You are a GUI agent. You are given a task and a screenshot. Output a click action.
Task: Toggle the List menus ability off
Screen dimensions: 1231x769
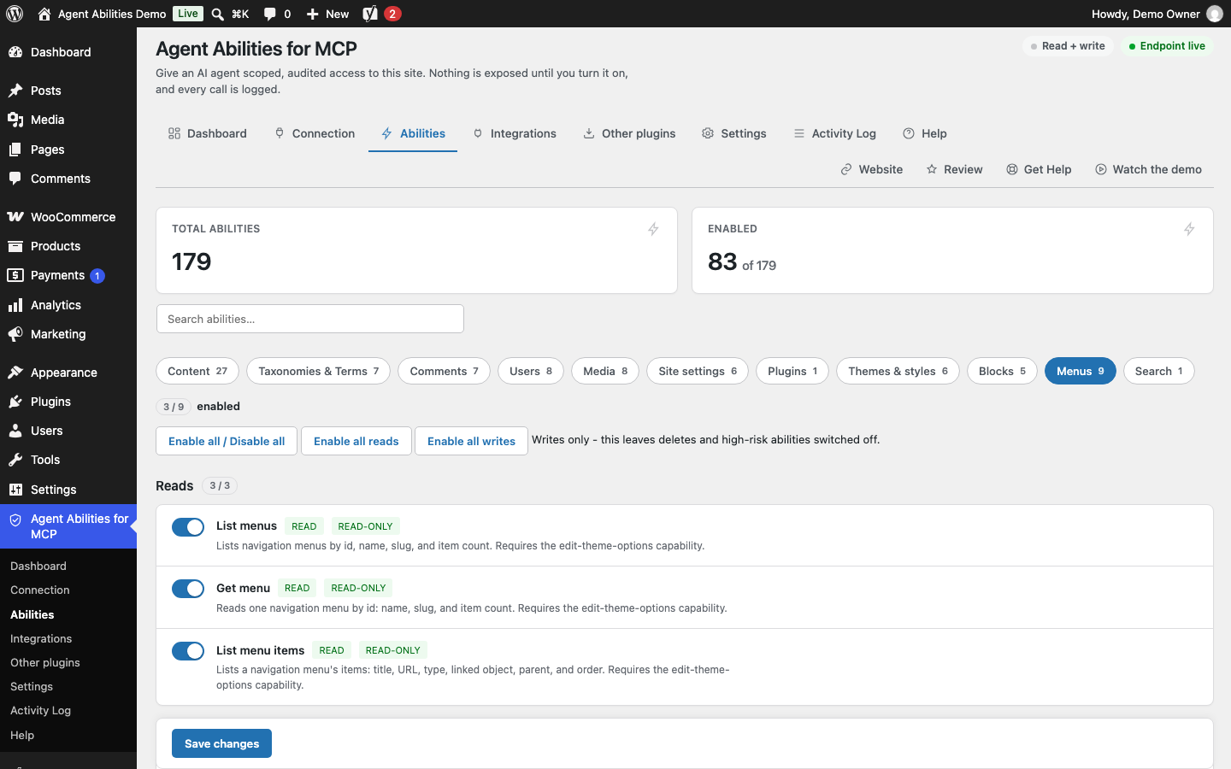click(x=188, y=527)
